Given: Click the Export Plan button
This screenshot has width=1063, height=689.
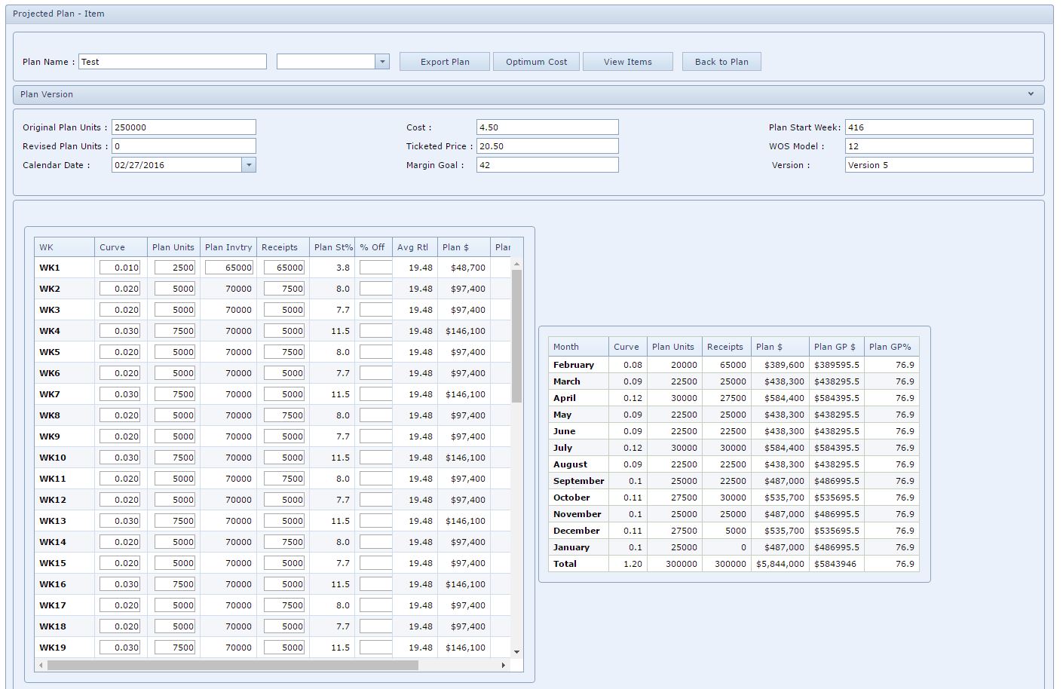Looking at the screenshot, I should [445, 62].
